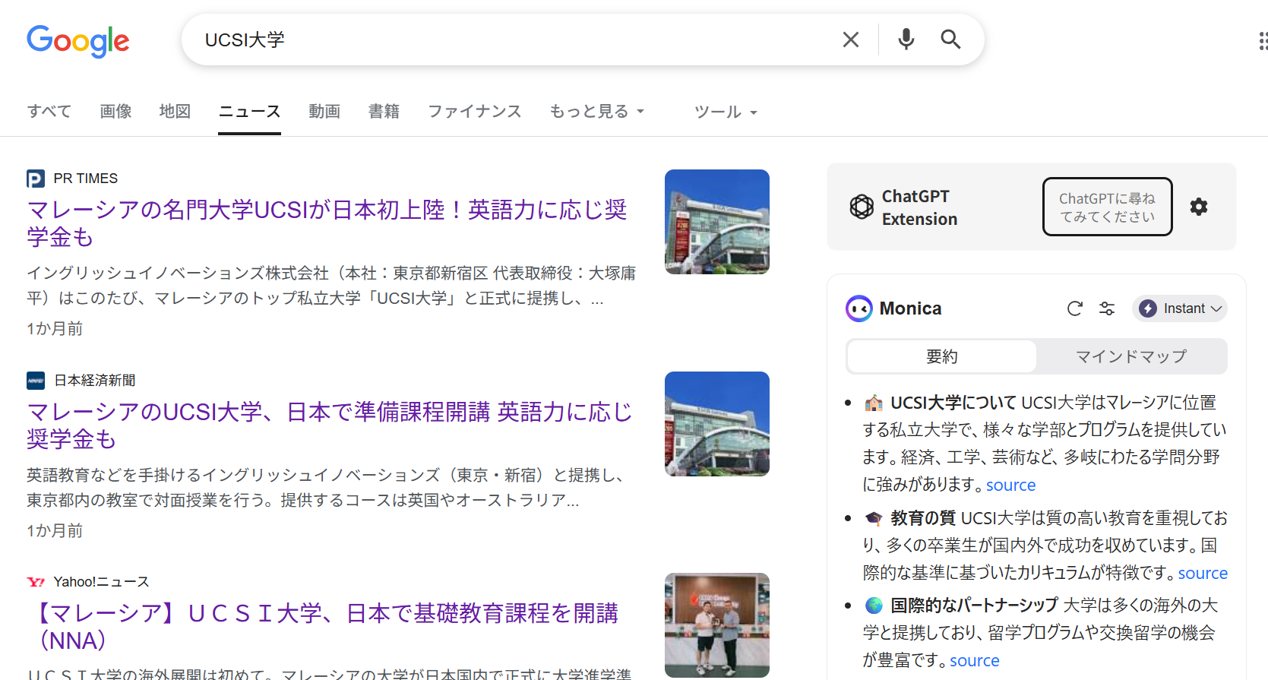This screenshot has width=1268, height=680.
Task: Open source link under 教育の質
Action: point(1203,573)
